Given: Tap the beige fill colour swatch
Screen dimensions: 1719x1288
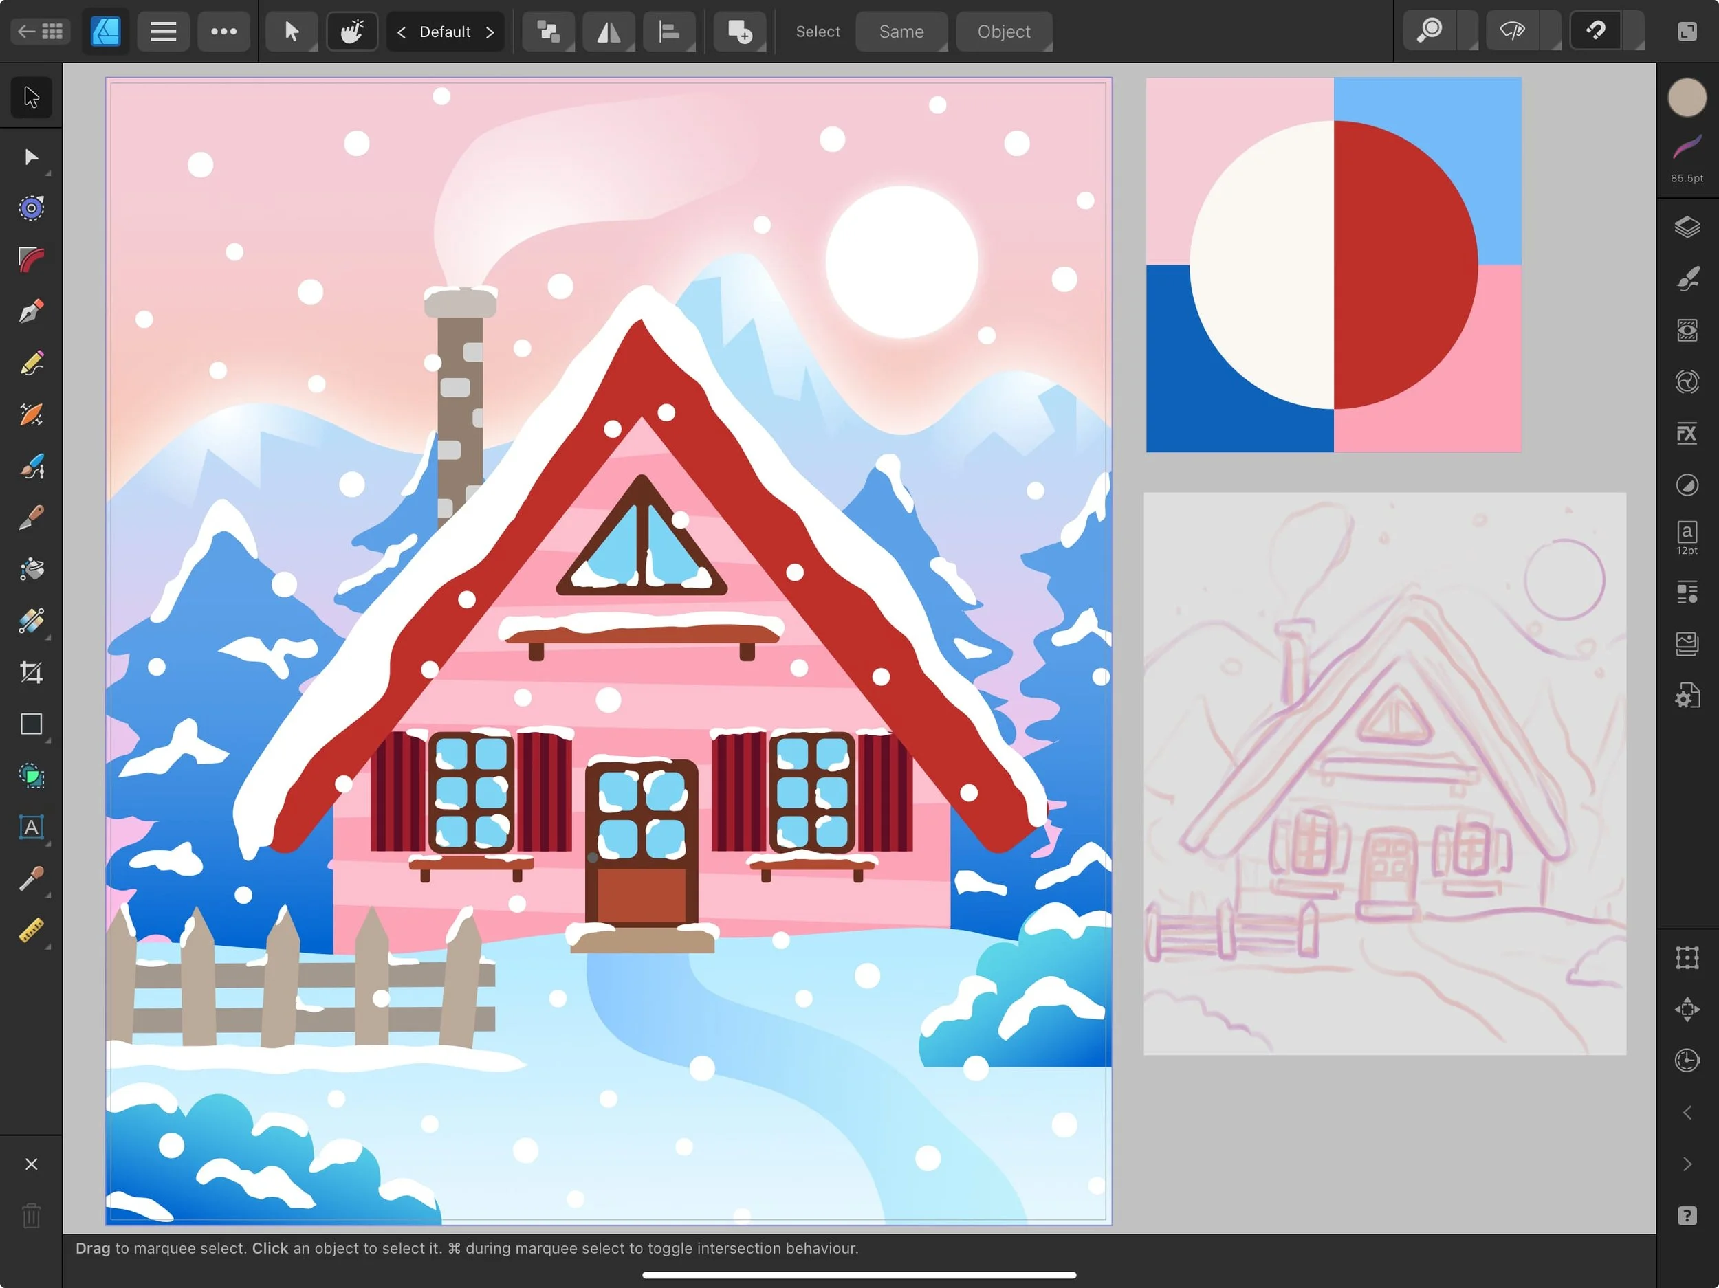Looking at the screenshot, I should click(1687, 98).
